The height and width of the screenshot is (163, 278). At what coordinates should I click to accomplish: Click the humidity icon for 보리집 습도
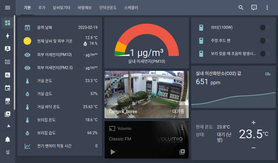click(27, 133)
